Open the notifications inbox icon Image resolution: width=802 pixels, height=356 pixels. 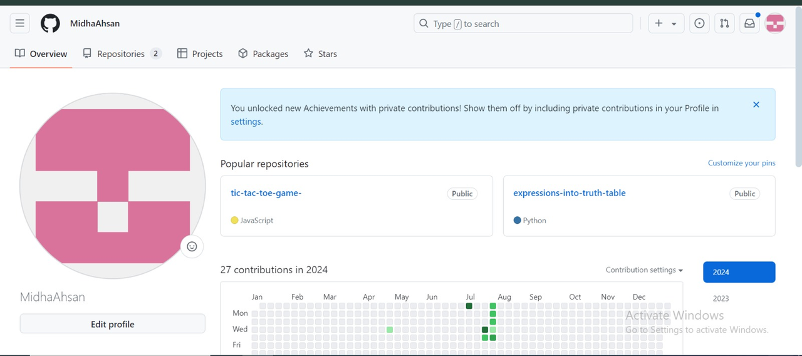(749, 24)
